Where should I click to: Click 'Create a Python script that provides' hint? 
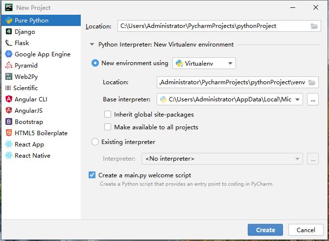[x=187, y=184]
